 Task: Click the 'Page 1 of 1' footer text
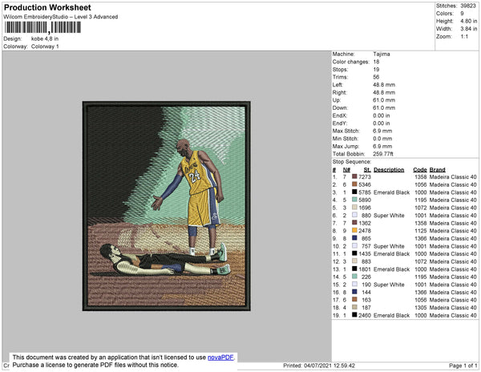[x=463, y=366]
